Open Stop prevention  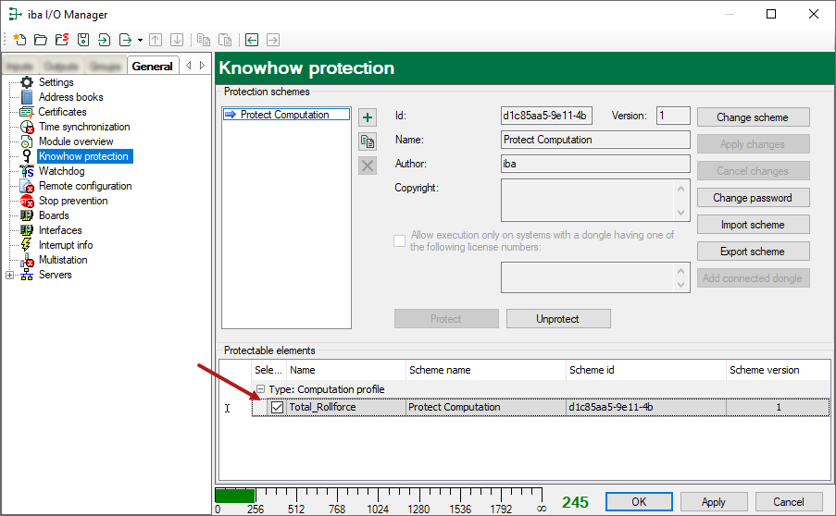73,201
